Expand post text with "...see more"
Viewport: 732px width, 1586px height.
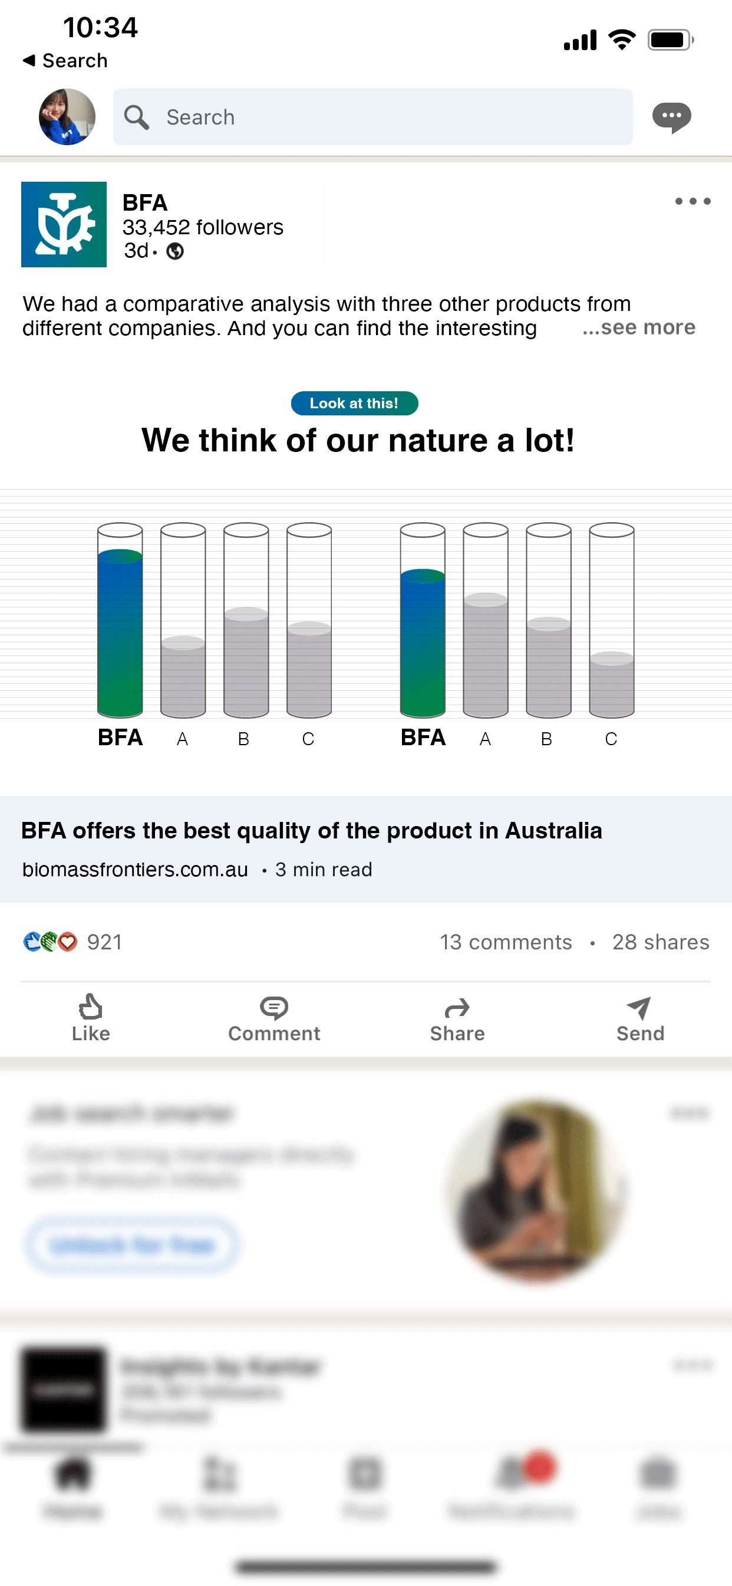(x=638, y=327)
